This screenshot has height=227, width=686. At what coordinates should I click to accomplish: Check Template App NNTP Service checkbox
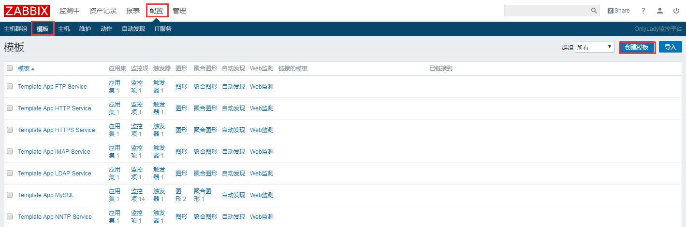click(10, 217)
